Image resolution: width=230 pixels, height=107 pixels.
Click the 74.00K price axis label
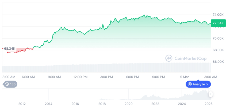218,15
